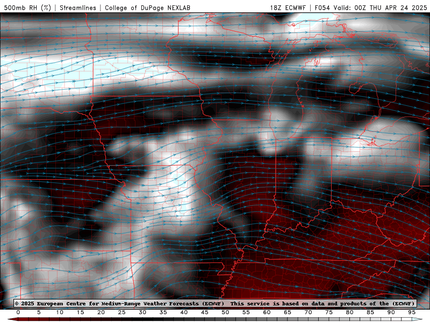Click the '500mb RH (%)' title text
This screenshot has width=430, height=322.
pos(28,8)
